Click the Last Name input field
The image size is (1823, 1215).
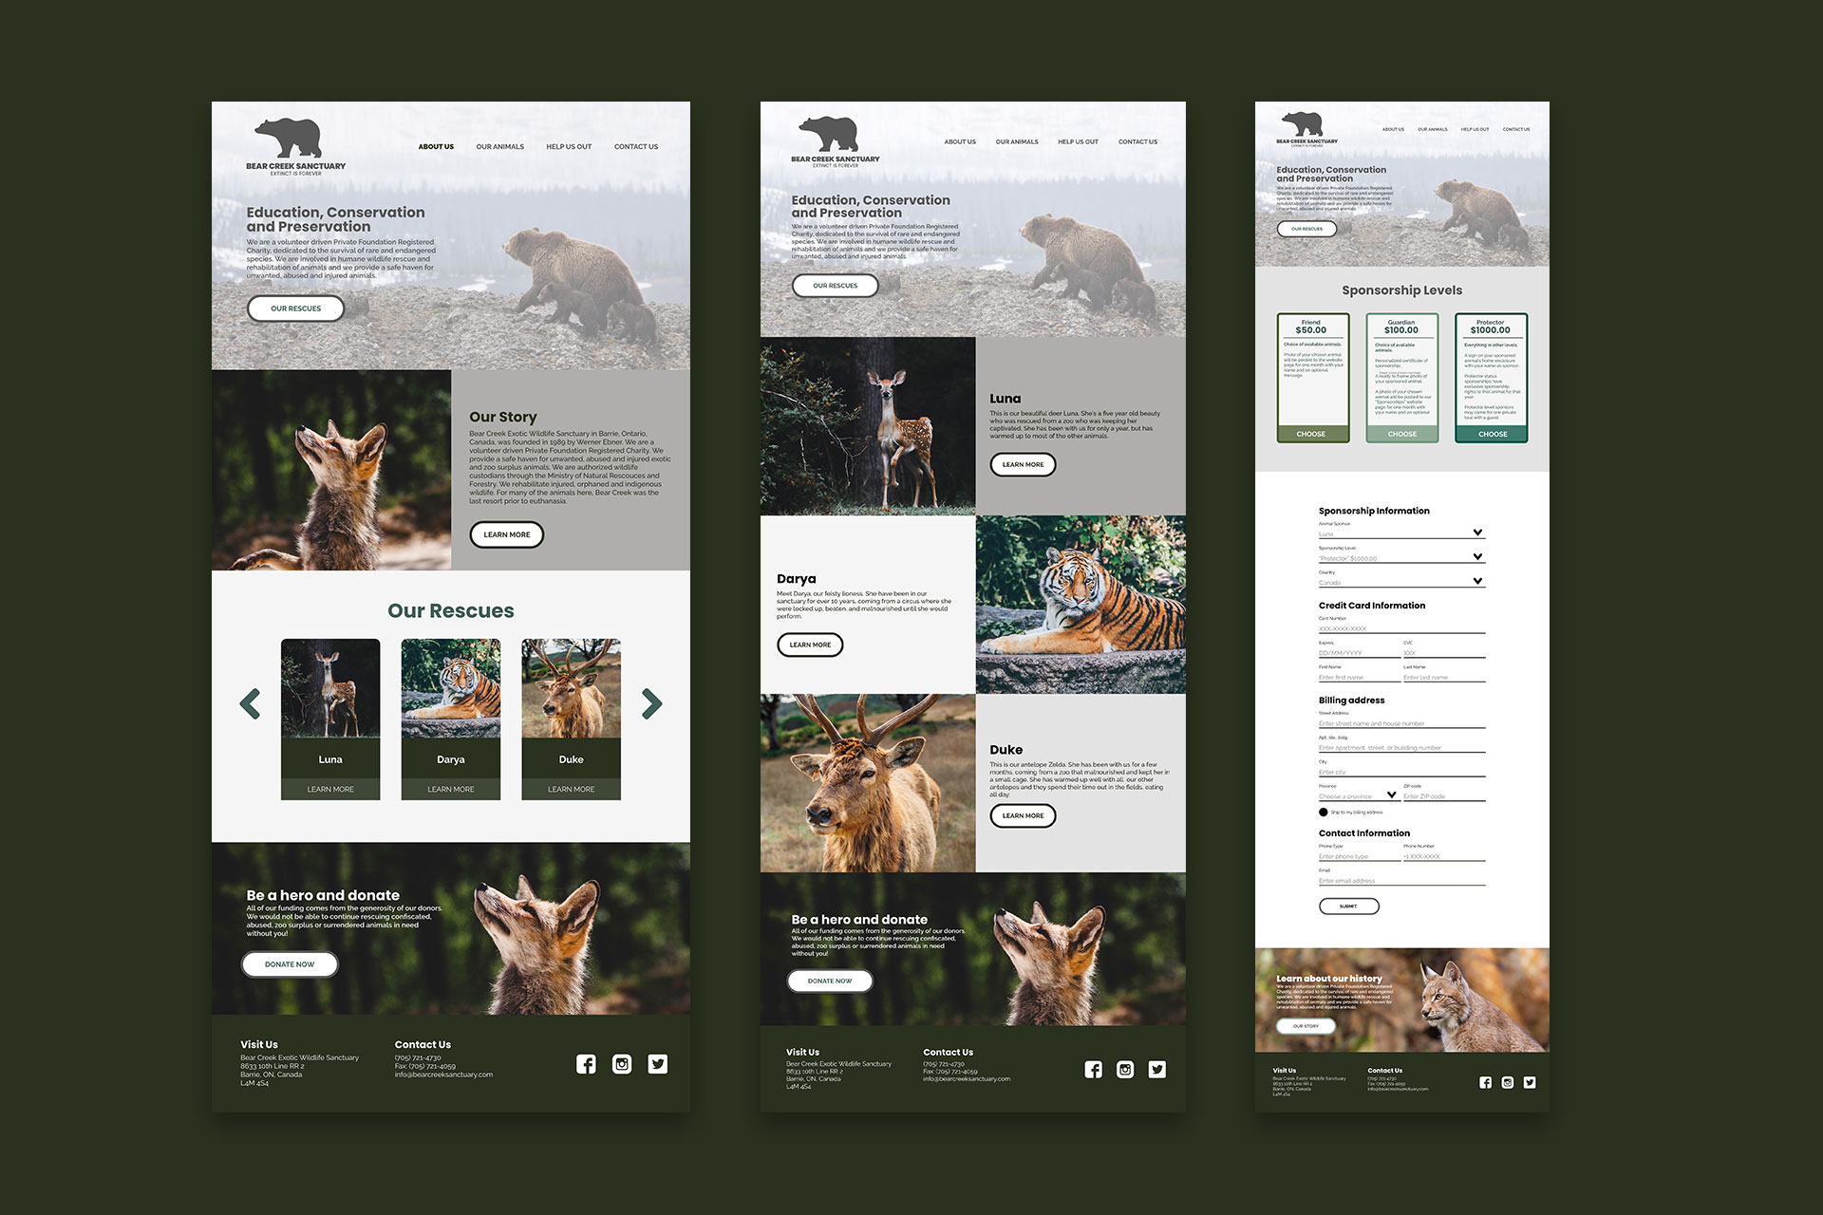coord(1444,678)
